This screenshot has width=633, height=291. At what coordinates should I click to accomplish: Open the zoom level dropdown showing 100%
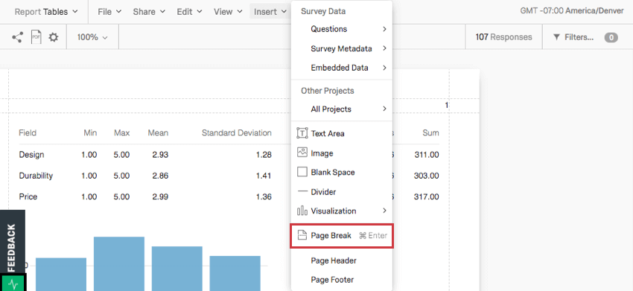pyautogui.click(x=92, y=37)
